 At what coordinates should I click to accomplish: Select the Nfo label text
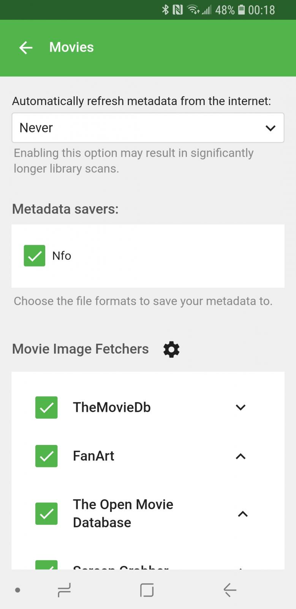62,256
